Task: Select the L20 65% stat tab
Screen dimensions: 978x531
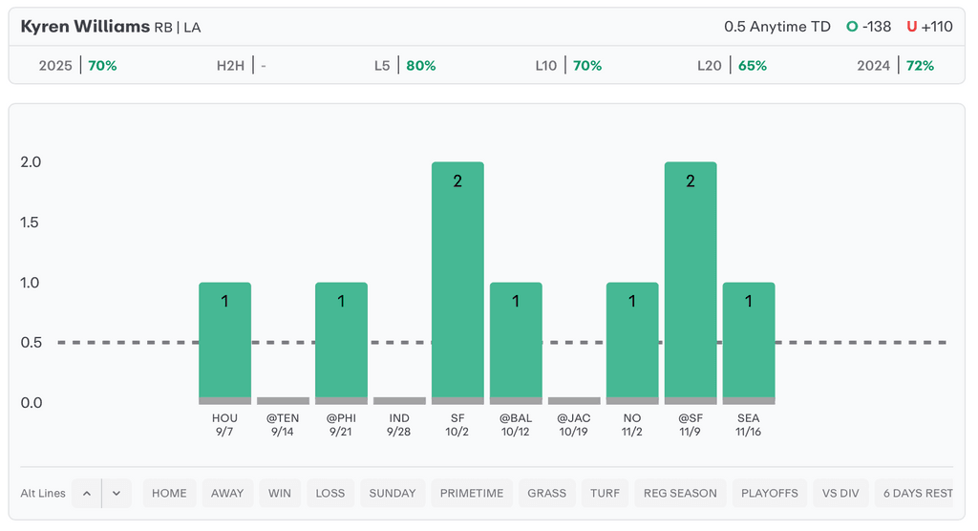Action: (732, 66)
